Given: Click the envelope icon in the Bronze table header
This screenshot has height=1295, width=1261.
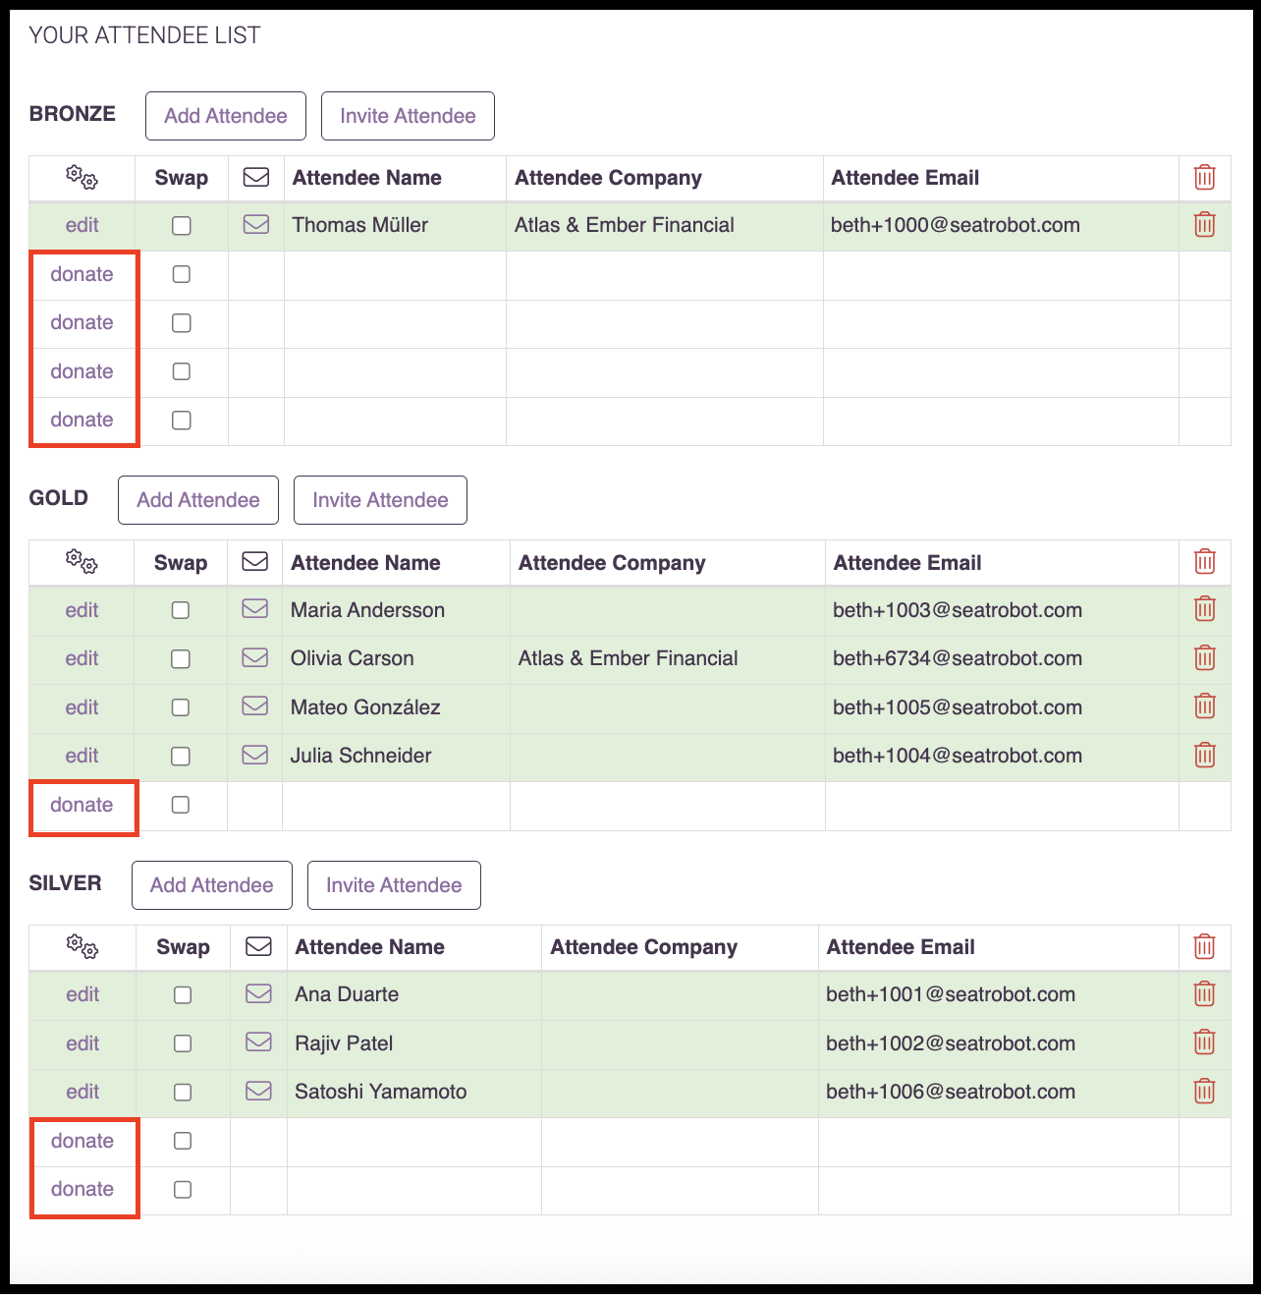Looking at the screenshot, I should tap(256, 178).
